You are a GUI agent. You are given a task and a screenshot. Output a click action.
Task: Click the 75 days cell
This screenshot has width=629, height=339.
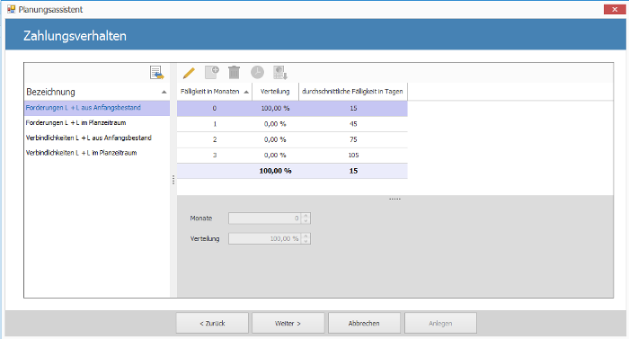point(353,139)
